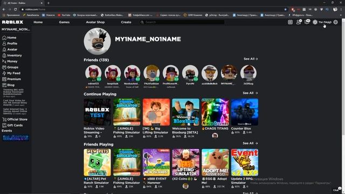Click the Новости bookmark
The width and height of the screenshot is (345, 194).
[x=48, y=15]
